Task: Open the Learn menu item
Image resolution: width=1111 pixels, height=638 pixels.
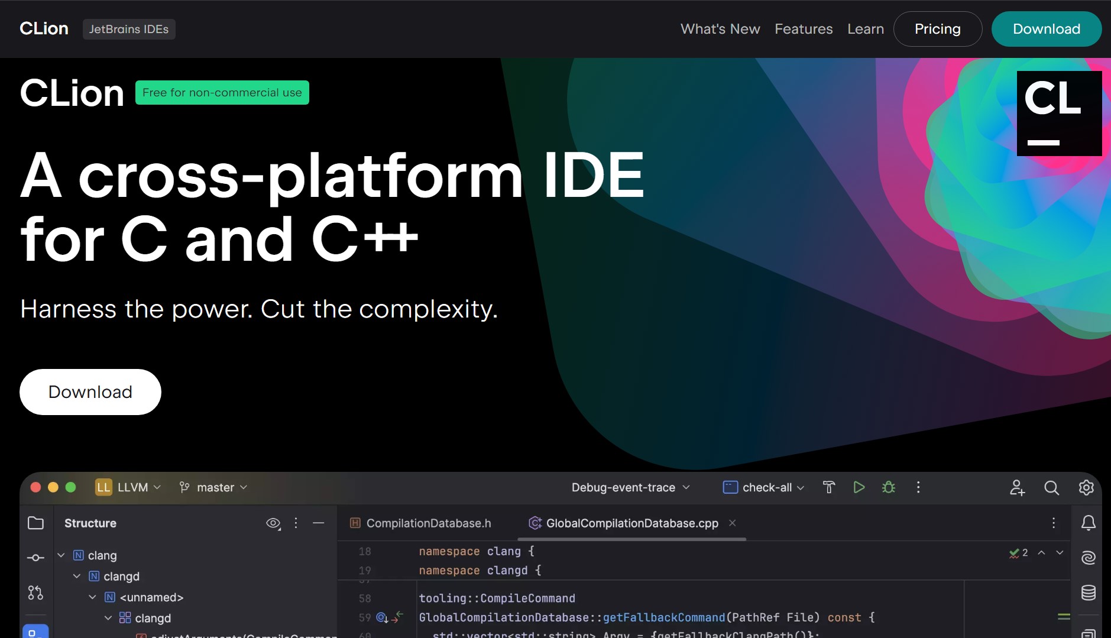Action: coord(866,29)
